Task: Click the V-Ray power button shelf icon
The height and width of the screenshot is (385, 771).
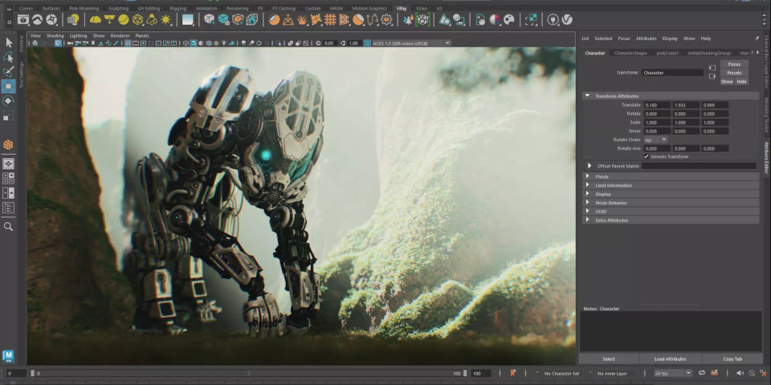Action: (553, 19)
